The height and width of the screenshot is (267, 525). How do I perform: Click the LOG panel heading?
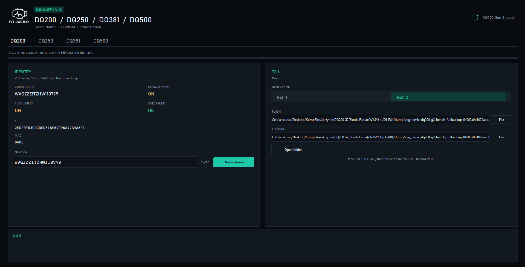17,235
